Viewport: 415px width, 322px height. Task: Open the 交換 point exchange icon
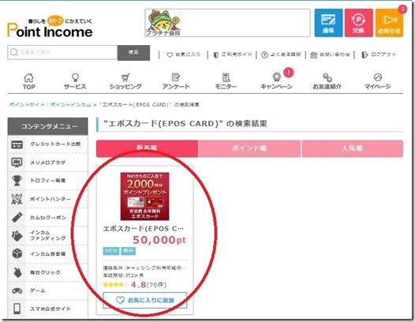(x=359, y=23)
